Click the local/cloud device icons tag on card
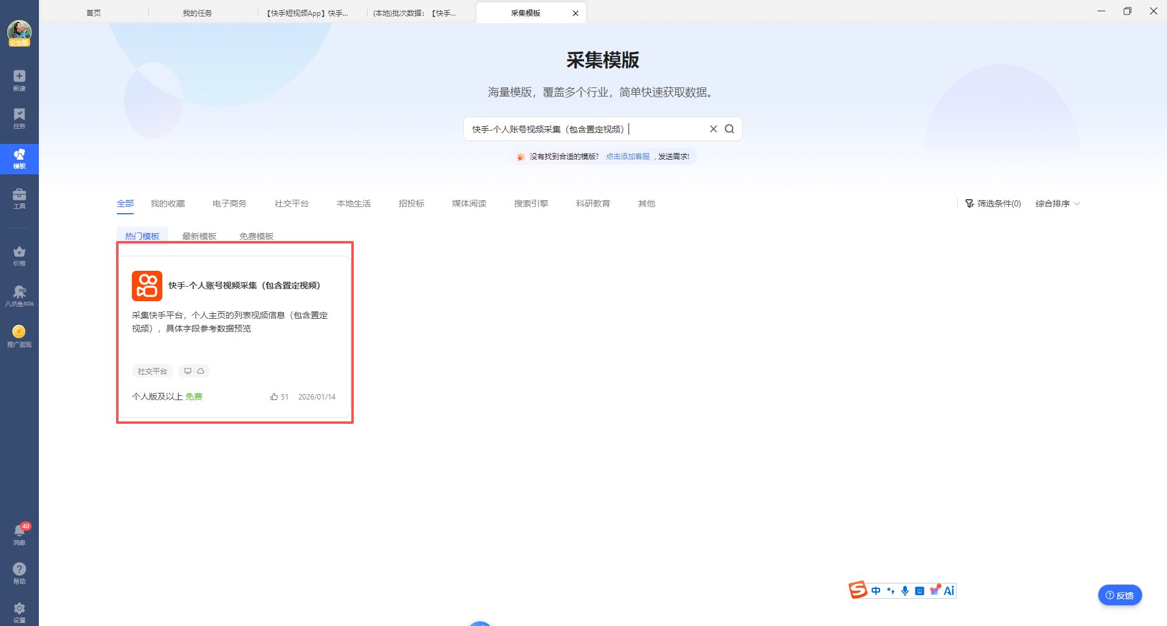This screenshot has height=626, width=1167. 194,371
